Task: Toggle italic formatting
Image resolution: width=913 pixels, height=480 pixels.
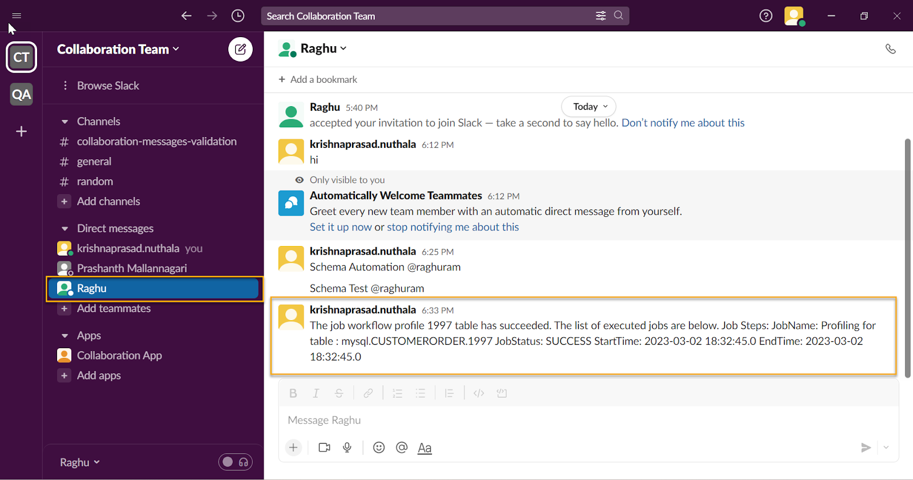Action: [x=316, y=393]
